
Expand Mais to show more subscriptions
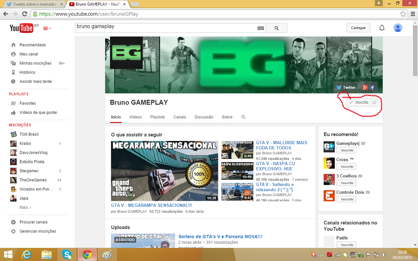[25, 207]
